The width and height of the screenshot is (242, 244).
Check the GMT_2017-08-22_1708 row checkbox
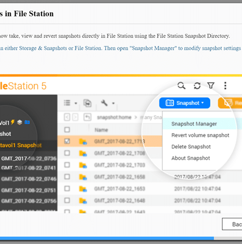67,153
